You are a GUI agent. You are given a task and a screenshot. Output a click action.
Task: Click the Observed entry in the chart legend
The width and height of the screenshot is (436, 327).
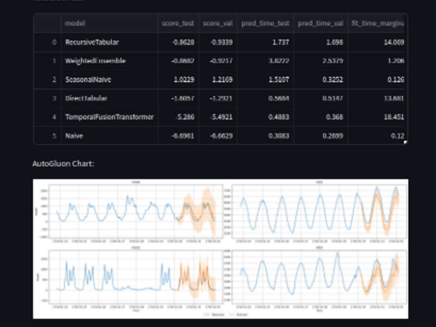pyautogui.click(x=214, y=314)
